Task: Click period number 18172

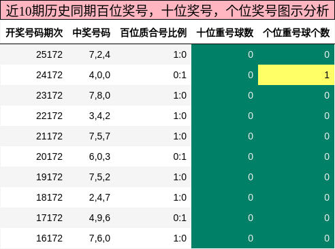Action: (x=49, y=197)
